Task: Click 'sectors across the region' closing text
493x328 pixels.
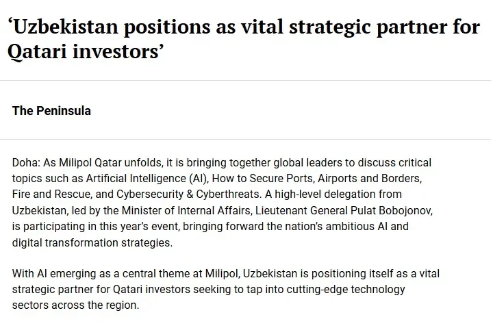Action: tap(75, 305)
